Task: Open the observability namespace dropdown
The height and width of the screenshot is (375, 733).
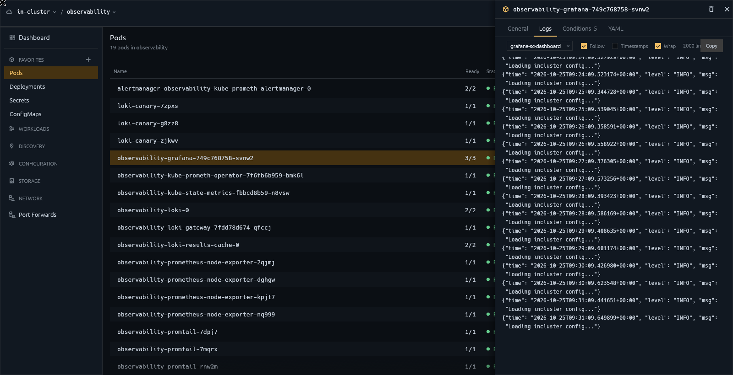Action: coord(91,12)
